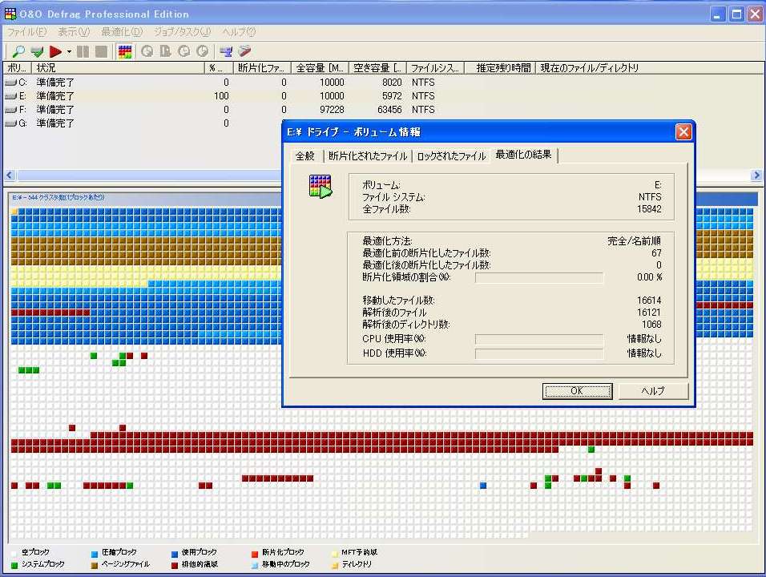Select the F: drive row icon

tap(10, 110)
